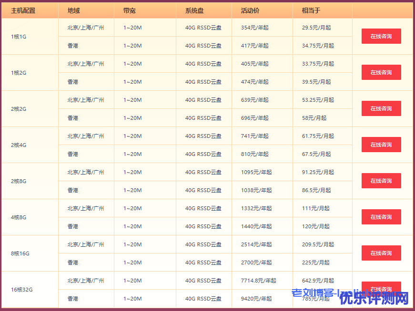Screen dimensions: 415x311
Task: Click 在线咨询 button for 1核1G row
Action: pos(381,36)
